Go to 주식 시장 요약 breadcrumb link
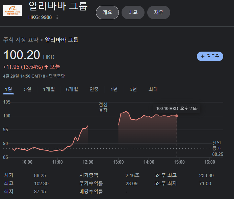This screenshot has width=234, height=199. click(x=21, y=40)
